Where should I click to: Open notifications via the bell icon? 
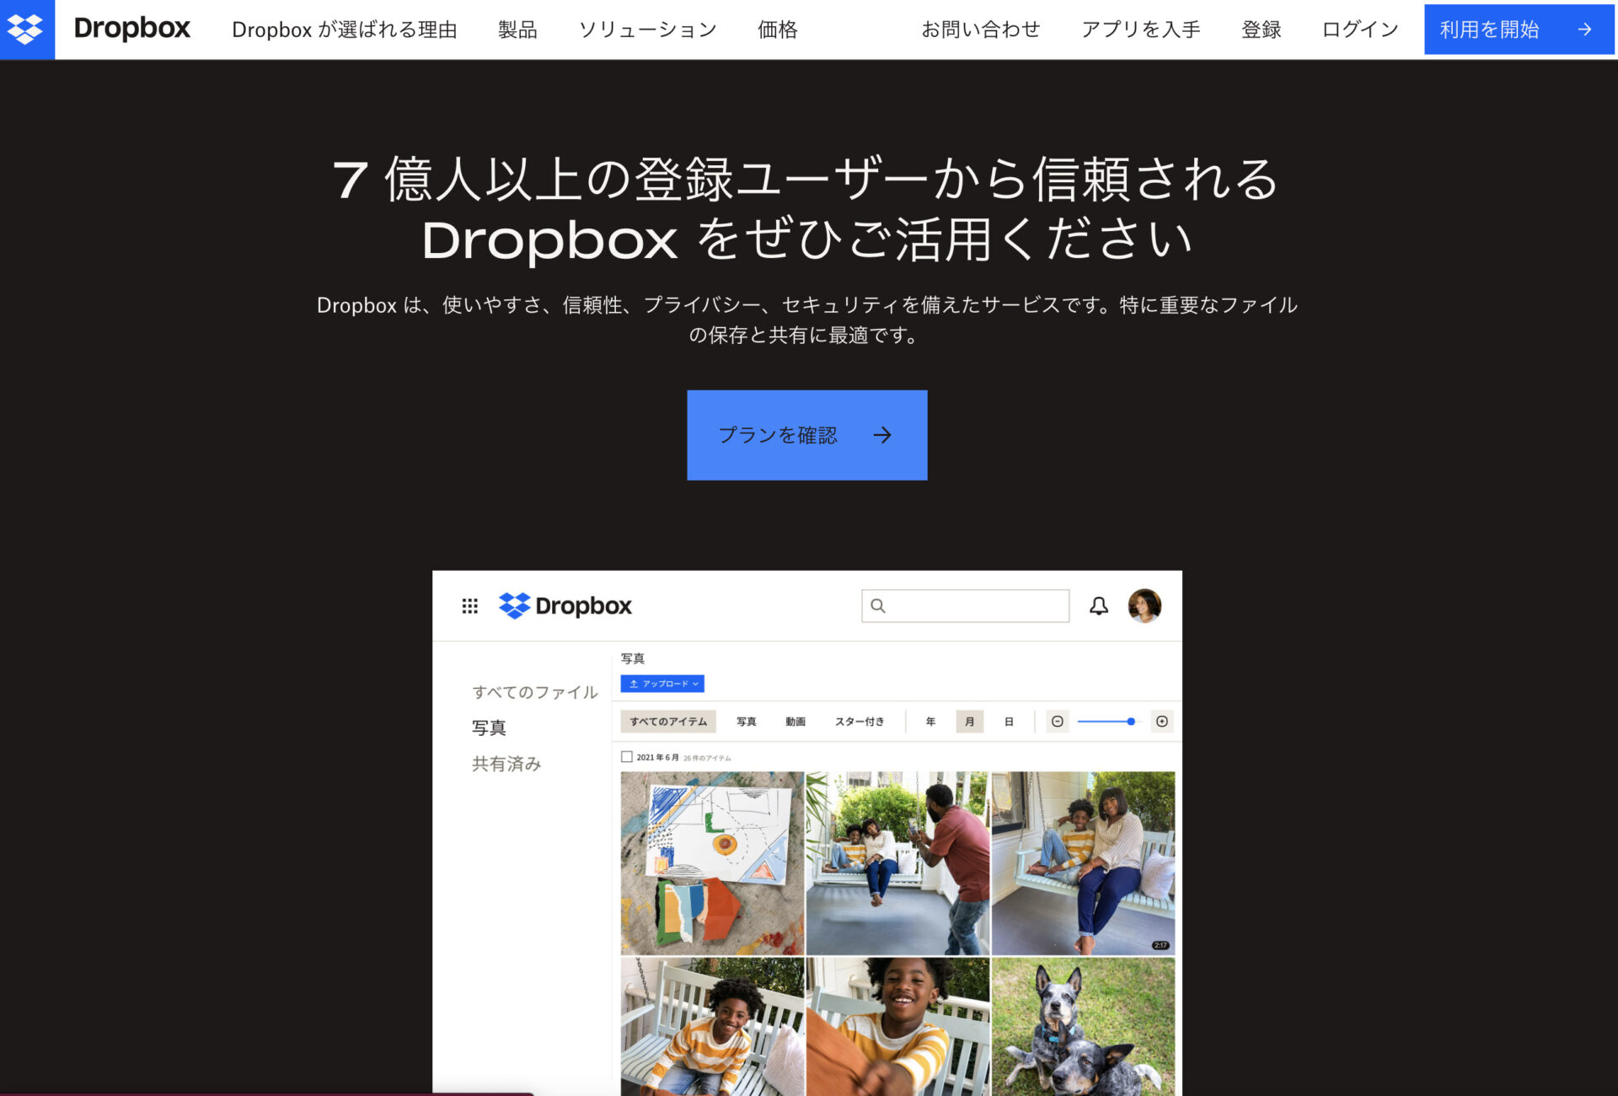click(1099, 605)
